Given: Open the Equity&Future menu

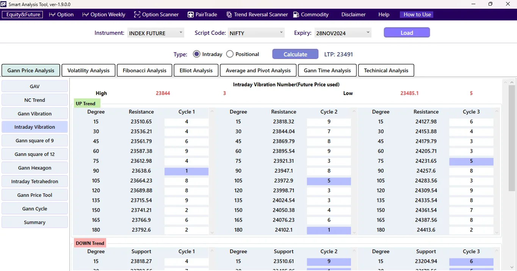Looking at the screenshot, I should (22, 14).
